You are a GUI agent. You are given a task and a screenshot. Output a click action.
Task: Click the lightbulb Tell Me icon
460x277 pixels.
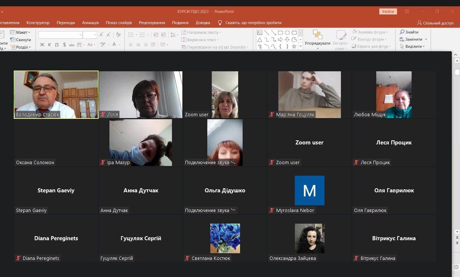[220, 23]
